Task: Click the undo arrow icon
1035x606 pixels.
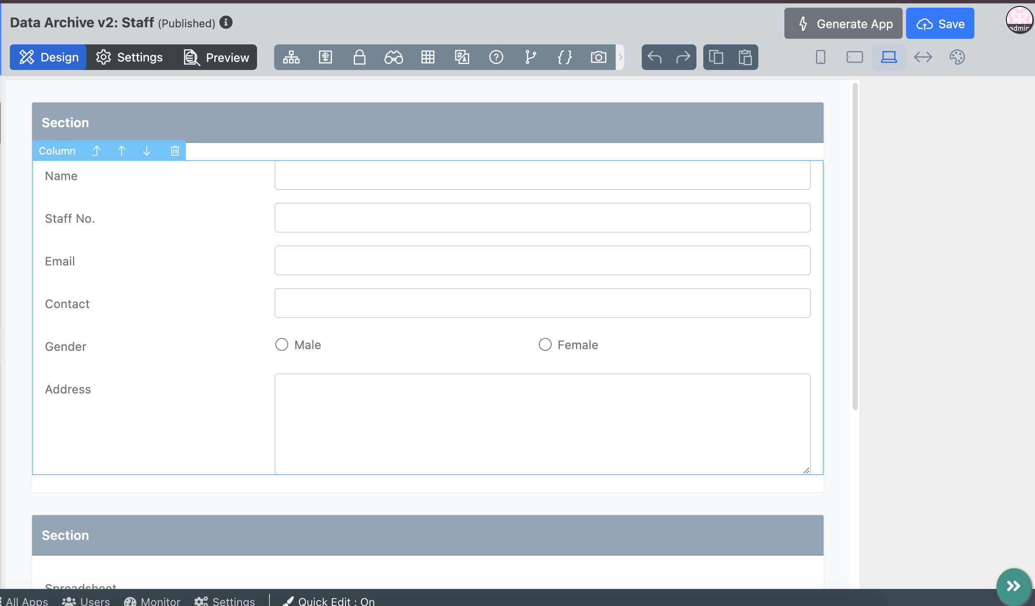Action: click(x=655, y=57)
